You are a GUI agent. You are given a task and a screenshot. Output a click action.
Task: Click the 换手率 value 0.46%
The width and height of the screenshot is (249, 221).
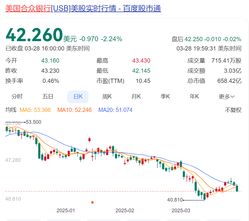click(51, 81)
